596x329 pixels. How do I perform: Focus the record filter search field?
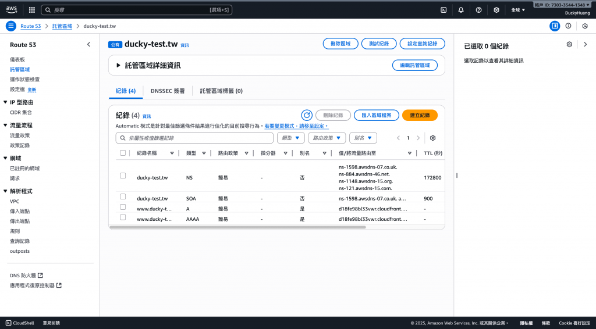(x=194, y=138)
